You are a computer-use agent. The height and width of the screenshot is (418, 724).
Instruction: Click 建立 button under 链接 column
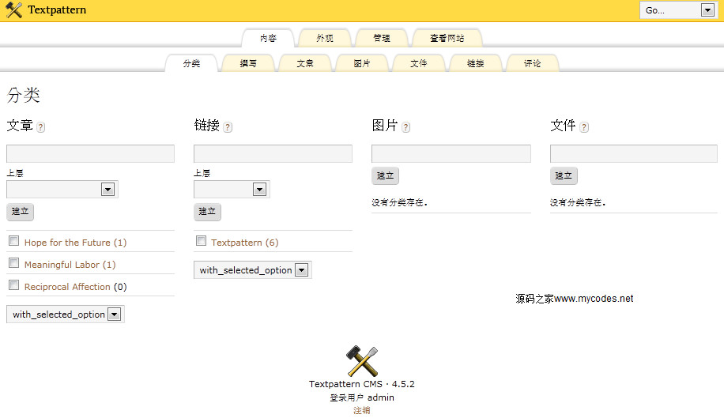207,211
